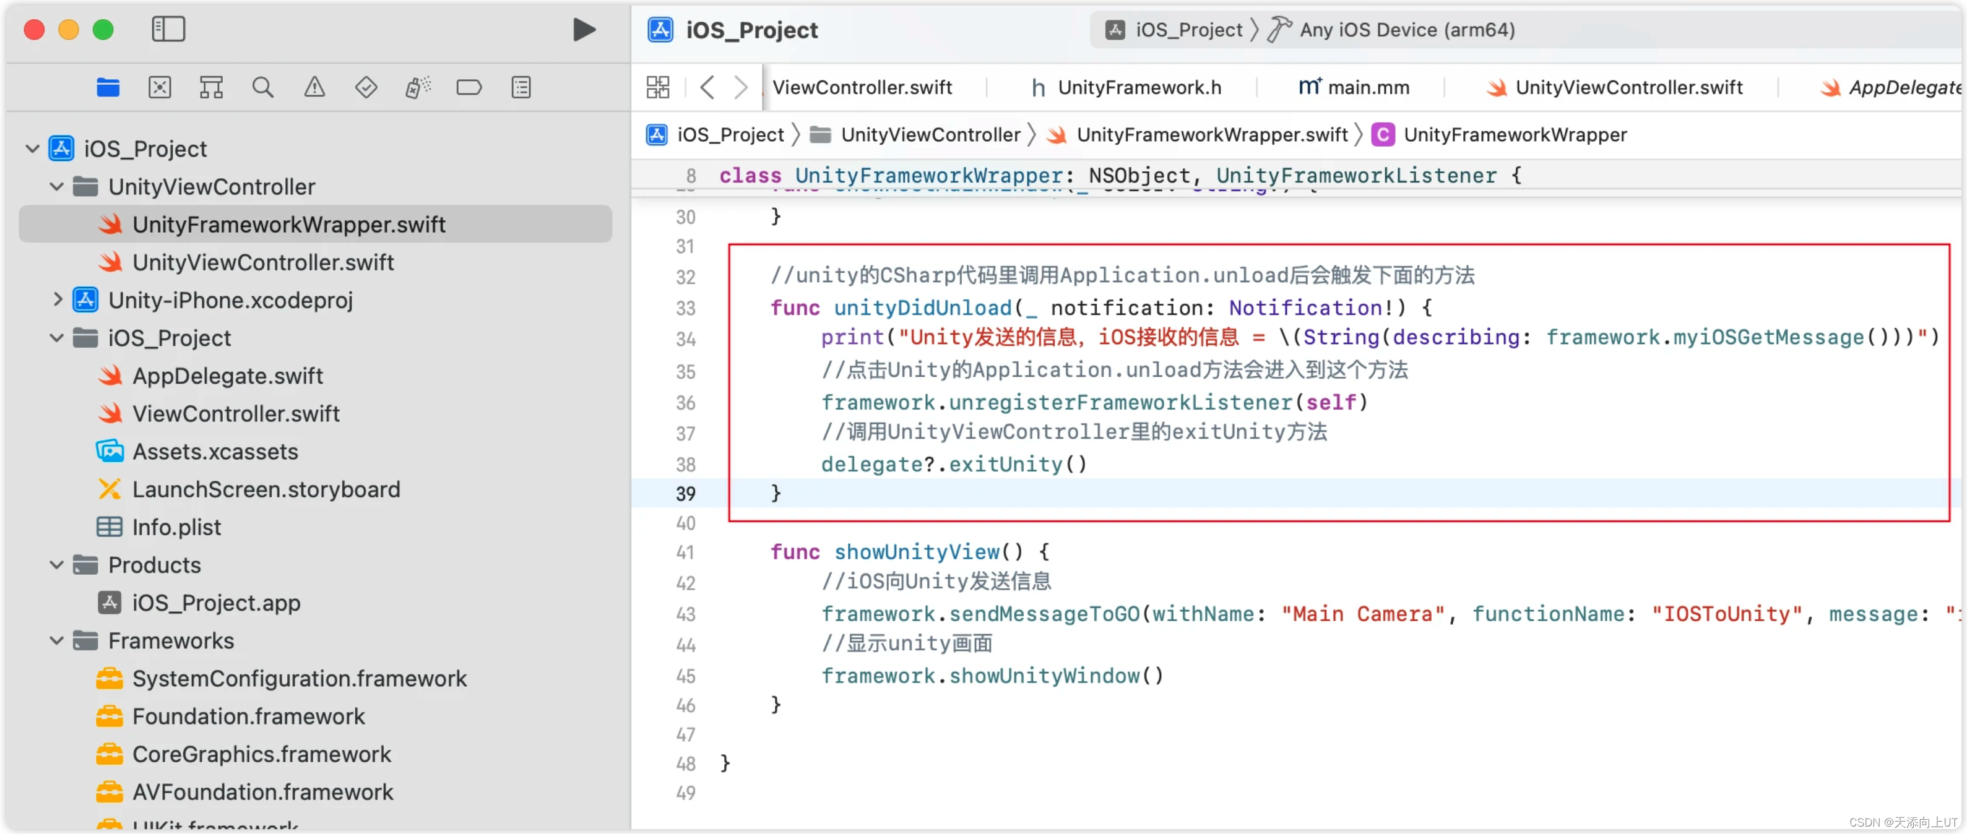1967x834 pixels.
Task: Switch to ViewController.swift tab
Action: click(862, 88)
